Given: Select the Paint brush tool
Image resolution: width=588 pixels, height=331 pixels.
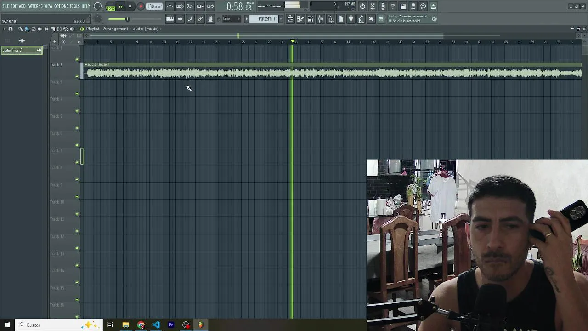Looking at the screenshot, I should [x=27, y=29].
